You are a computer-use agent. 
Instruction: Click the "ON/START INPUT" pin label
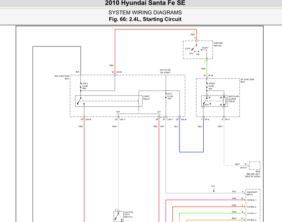(x=252, y=193)
